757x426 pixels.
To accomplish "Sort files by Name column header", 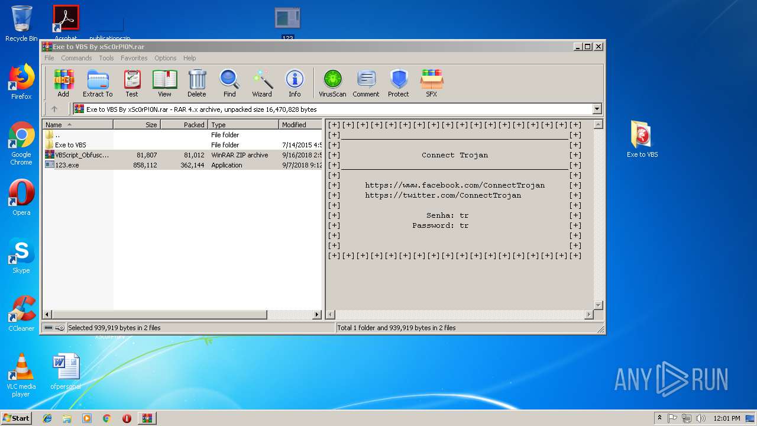I will click(x=78, y=124).
